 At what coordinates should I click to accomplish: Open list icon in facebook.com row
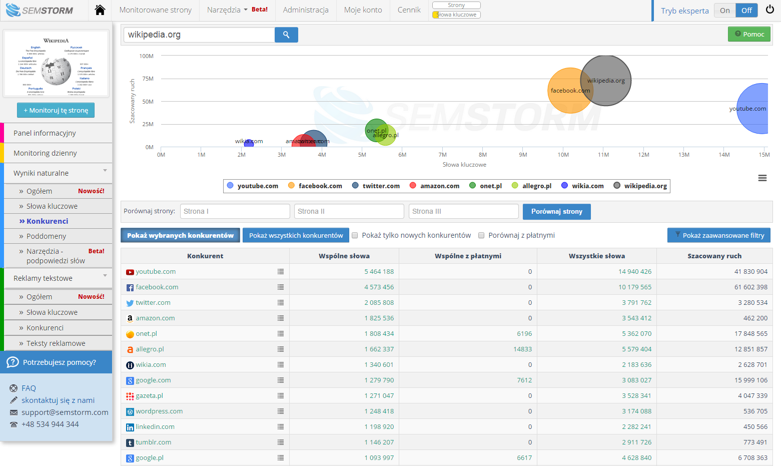pos(281,287)
